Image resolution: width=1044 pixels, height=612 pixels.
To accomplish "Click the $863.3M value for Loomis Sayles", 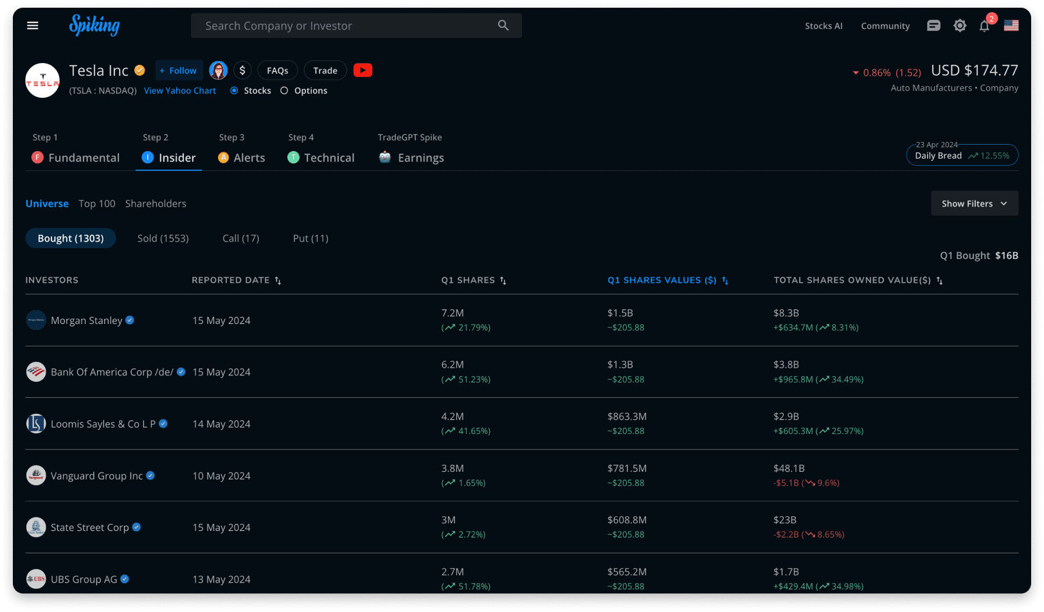I will point(627,417).
